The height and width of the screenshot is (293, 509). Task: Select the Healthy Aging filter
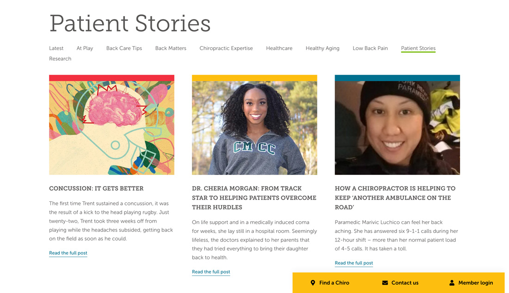(322, 48)
